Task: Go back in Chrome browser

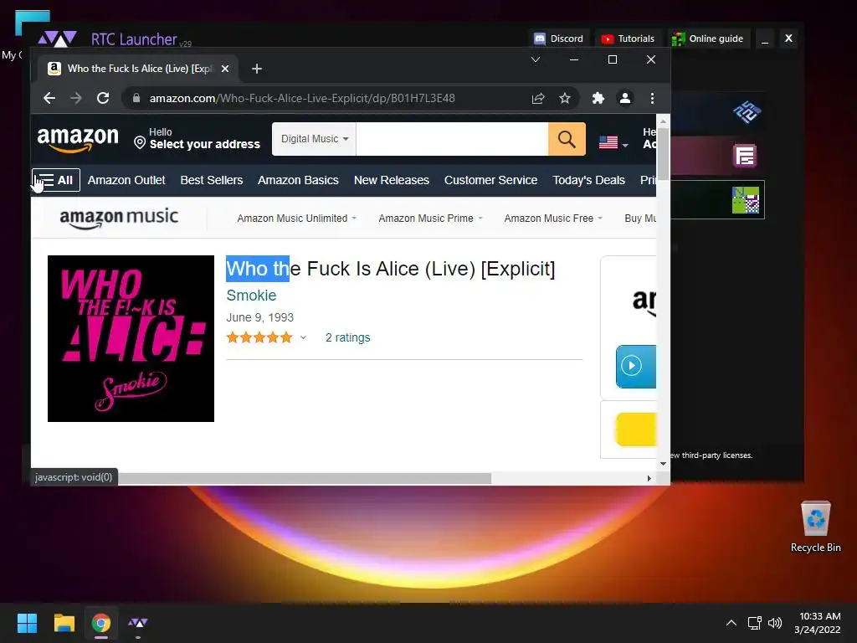Action: tap(49, 98)
